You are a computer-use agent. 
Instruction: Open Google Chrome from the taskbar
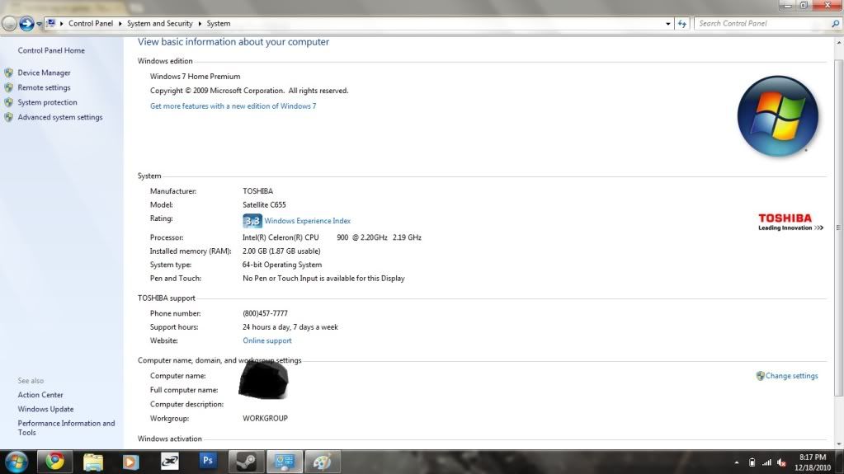(55, 461)
